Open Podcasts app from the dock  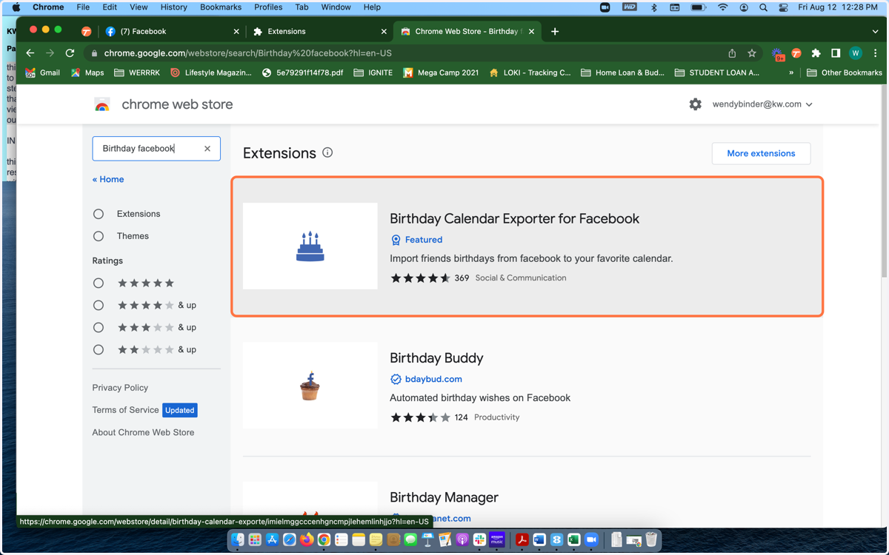462,540
